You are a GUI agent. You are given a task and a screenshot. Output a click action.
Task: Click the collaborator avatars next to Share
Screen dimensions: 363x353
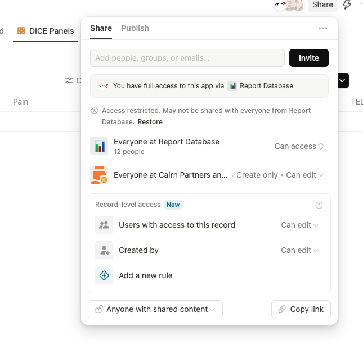(289, 5)
